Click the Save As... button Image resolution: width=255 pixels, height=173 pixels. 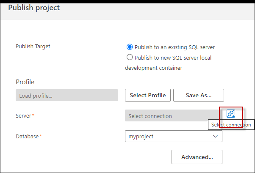click(x=198, y=95)
